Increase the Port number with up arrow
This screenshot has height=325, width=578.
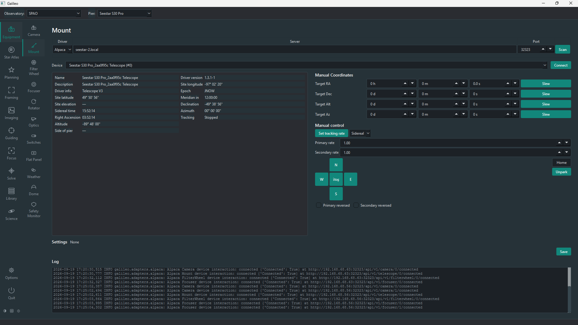coord(543,49)
